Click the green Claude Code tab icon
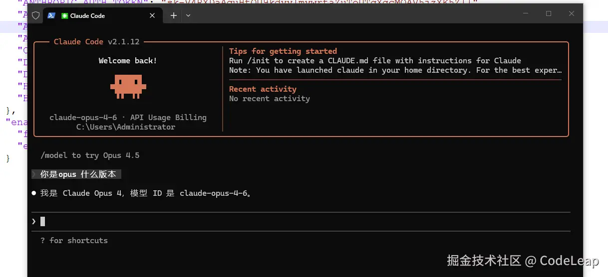This screenshot has height=277, width=608. click(64, 15)
